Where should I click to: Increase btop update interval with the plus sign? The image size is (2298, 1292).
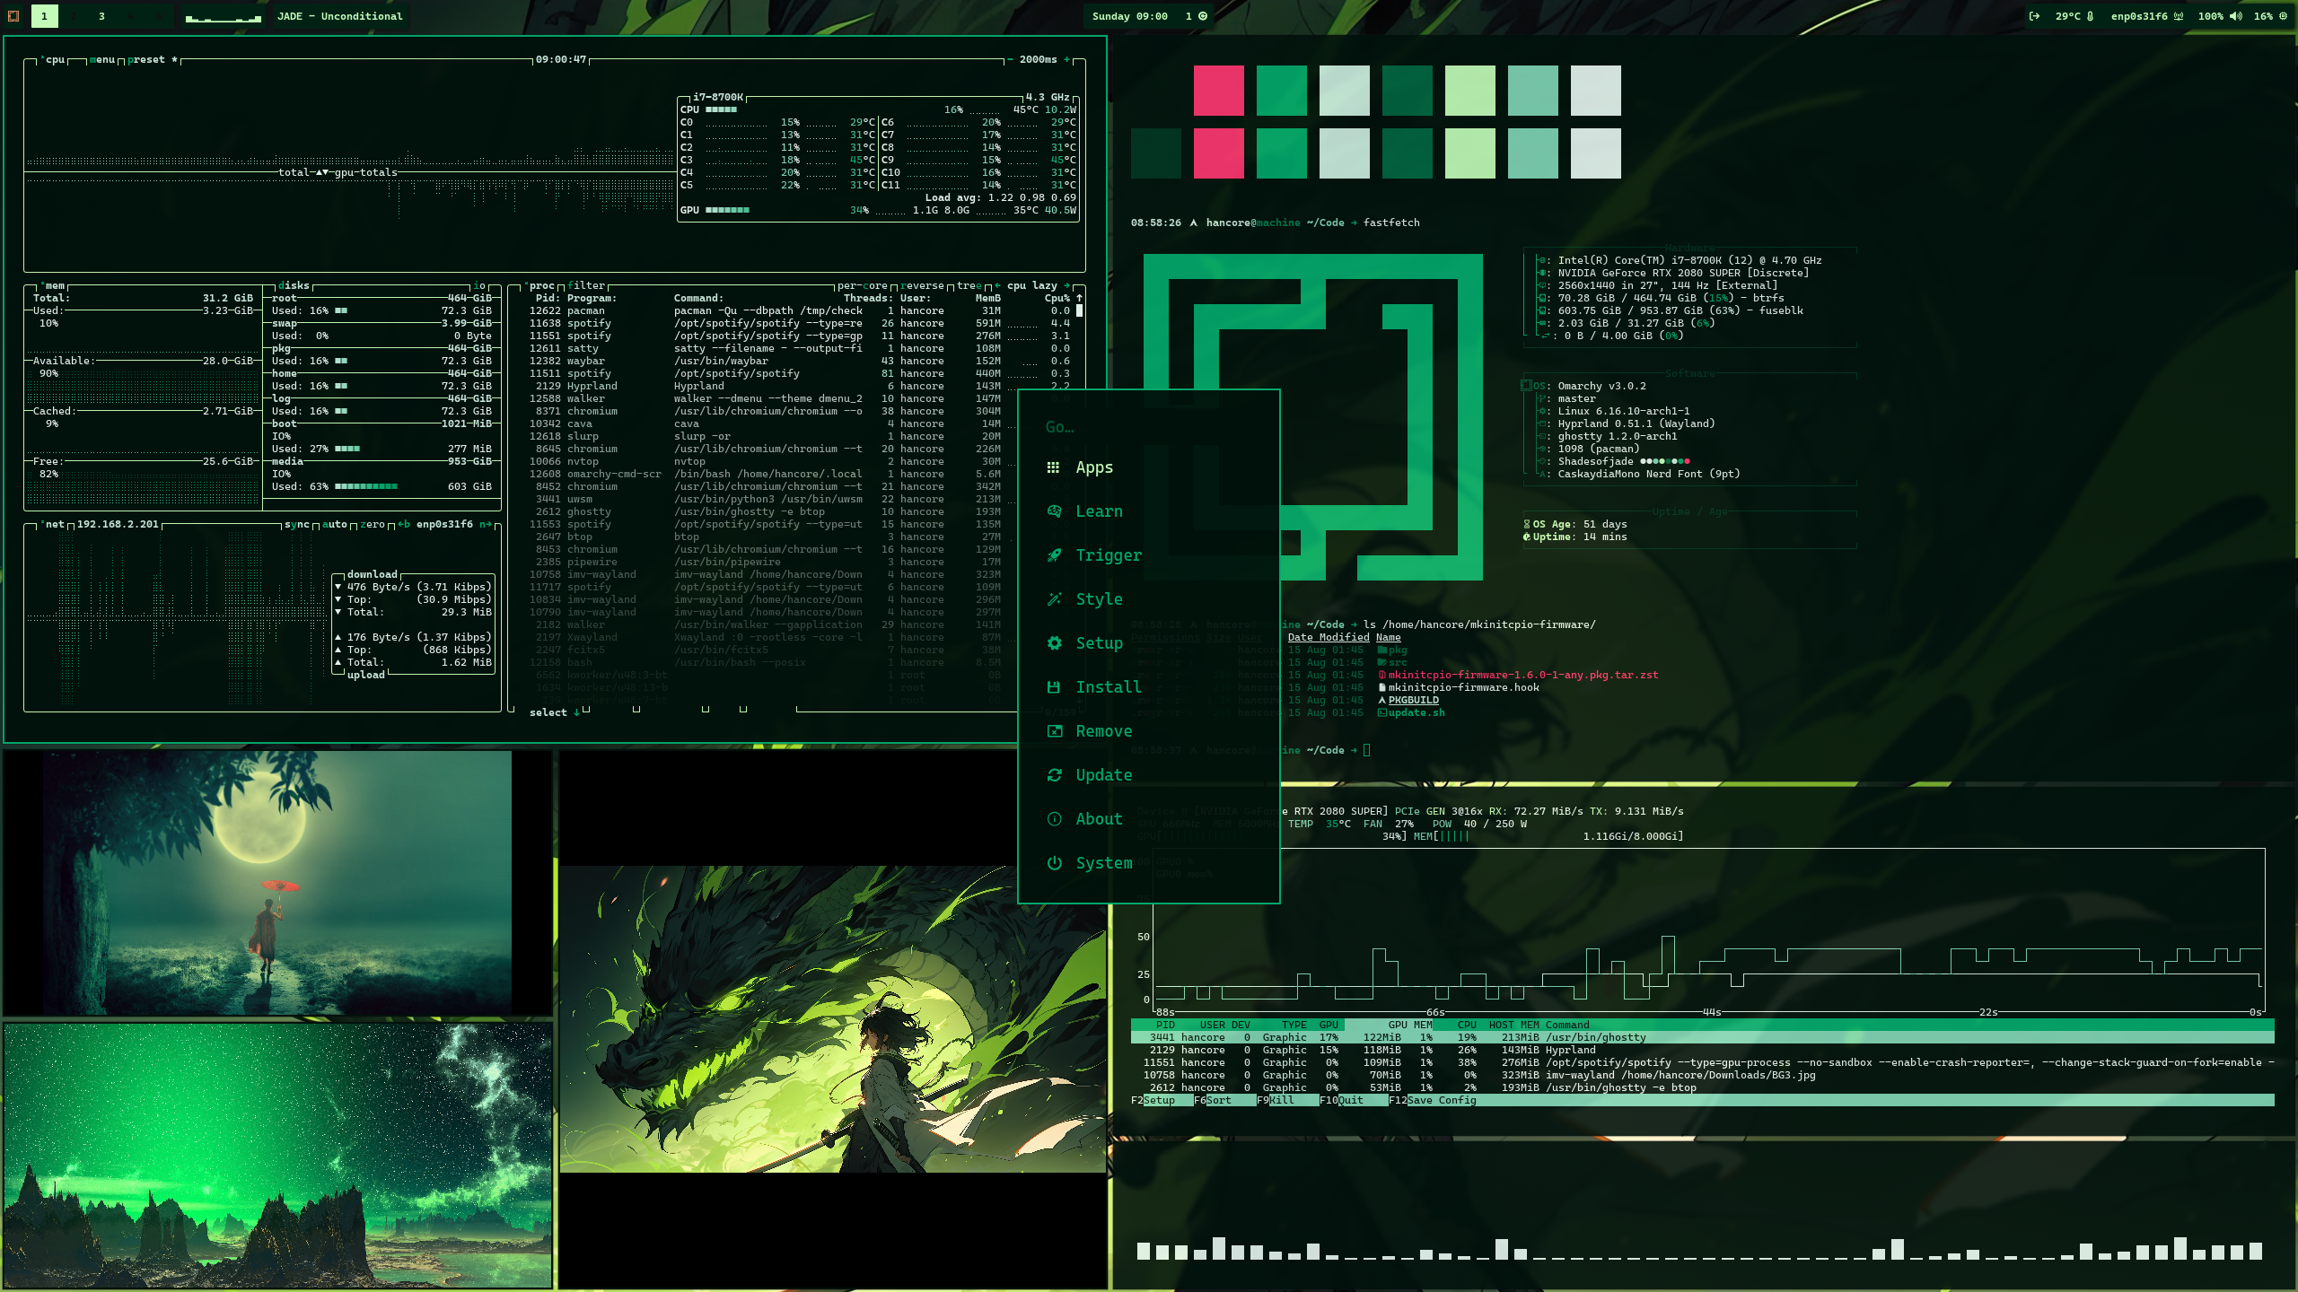coord(1066,59)
